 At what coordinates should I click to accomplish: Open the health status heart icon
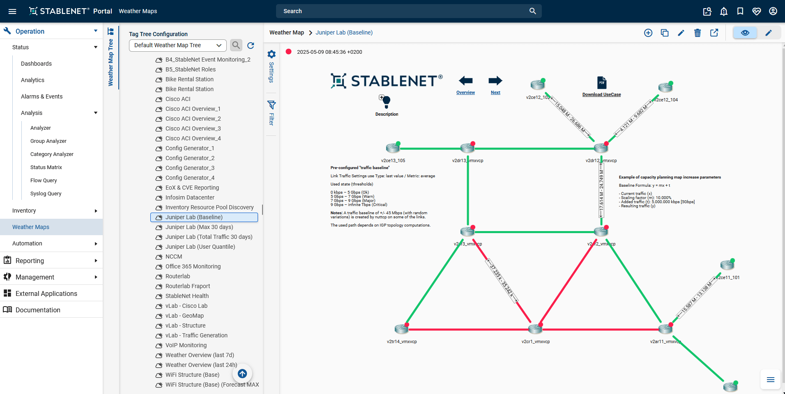pos(757,11)
